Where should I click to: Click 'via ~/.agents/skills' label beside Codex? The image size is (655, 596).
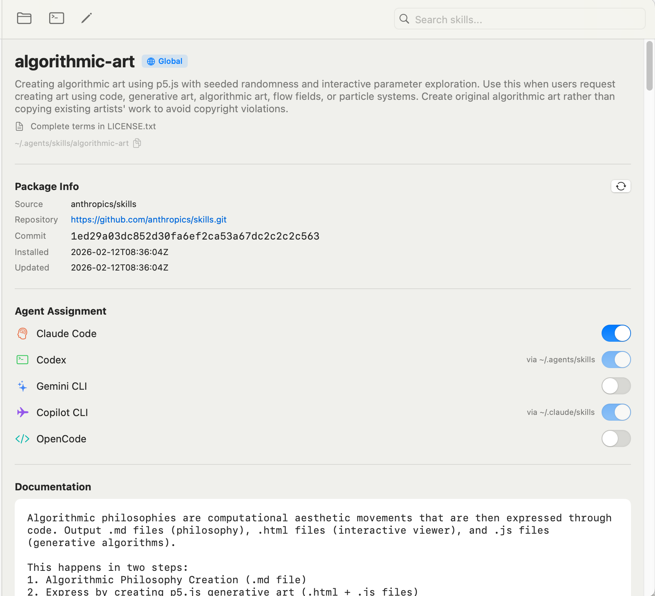coord(561,360)
